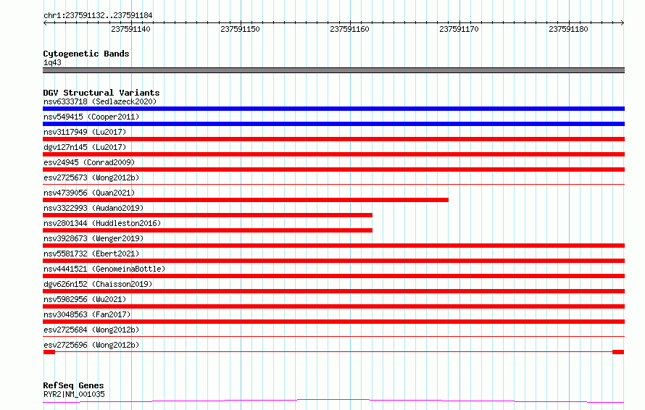Select variant nsv549415 (Cooper2011) label

[x=91, y=117]
